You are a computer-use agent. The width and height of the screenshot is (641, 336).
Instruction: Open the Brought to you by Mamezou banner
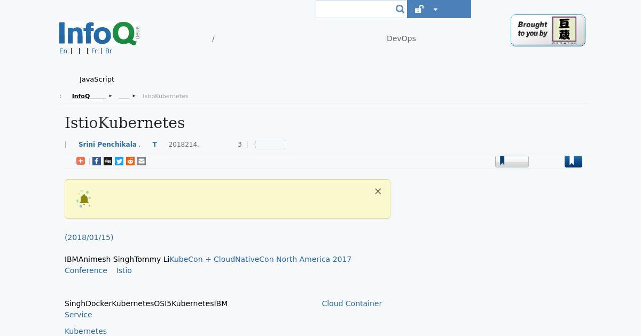(x=548, y=30)
